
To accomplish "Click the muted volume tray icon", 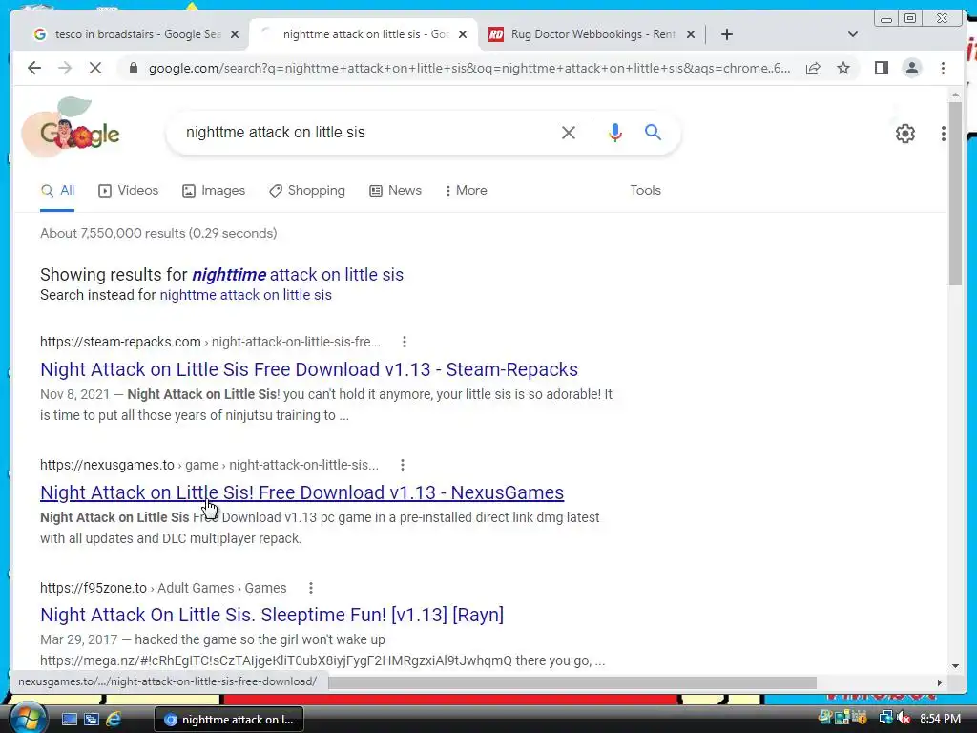I will pos(904,719).
